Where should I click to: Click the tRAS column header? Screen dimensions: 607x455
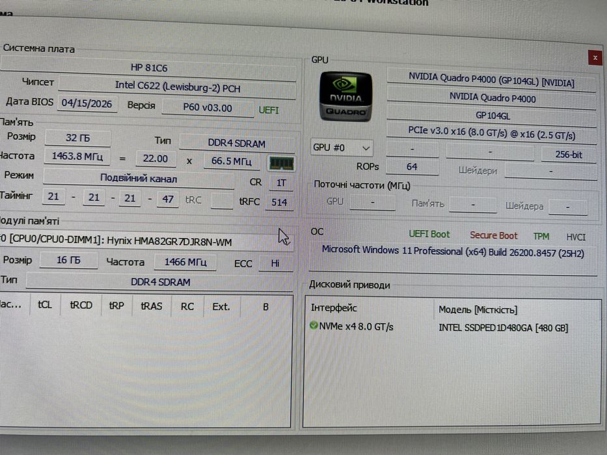[x=152, y=306]
